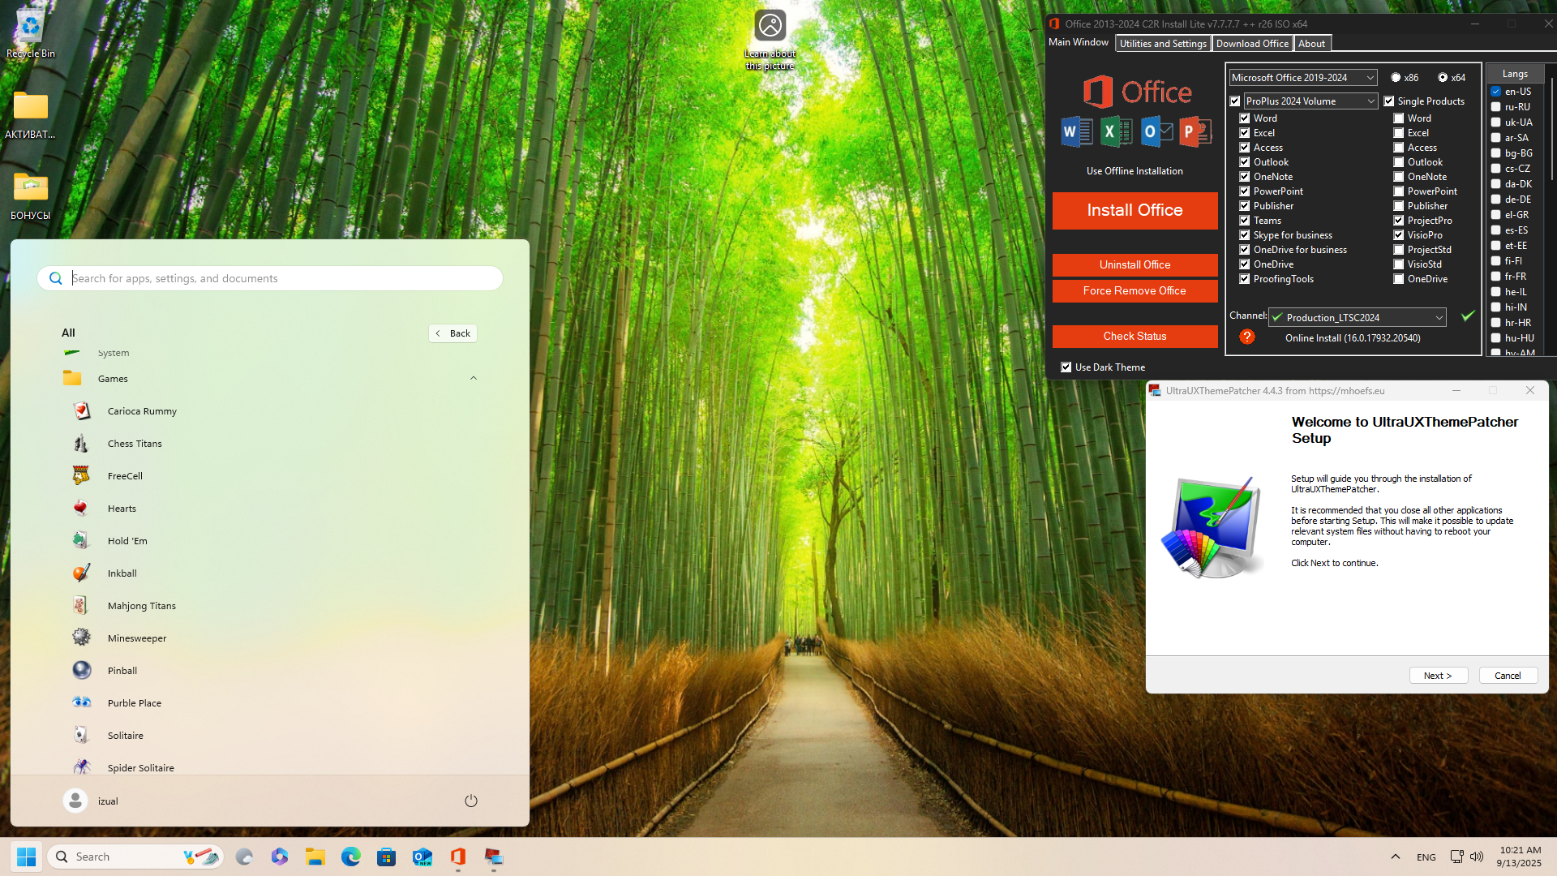
Task: Disable the Use Dark Theme checkbox
Action: (1066, 367)
